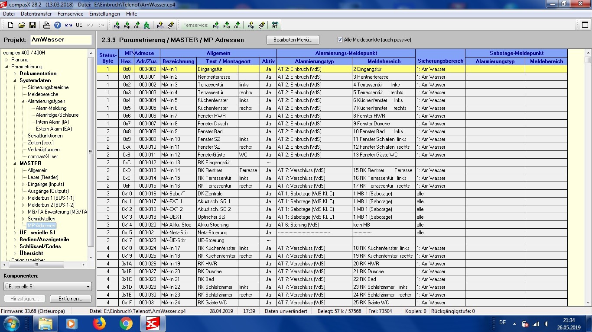Open Google Chrome from the taskbar
This screenshot has height=332, width=592.
click(126, 323)
